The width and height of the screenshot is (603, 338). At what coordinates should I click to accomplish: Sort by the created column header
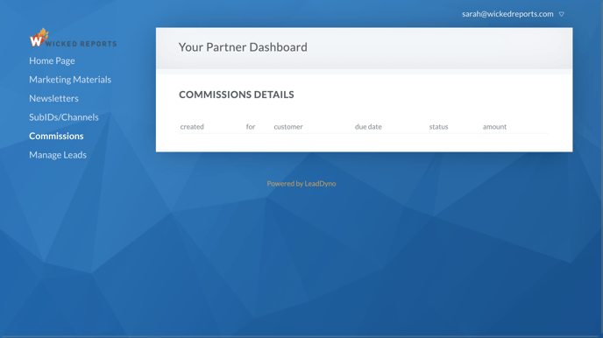tap(192, 127)
